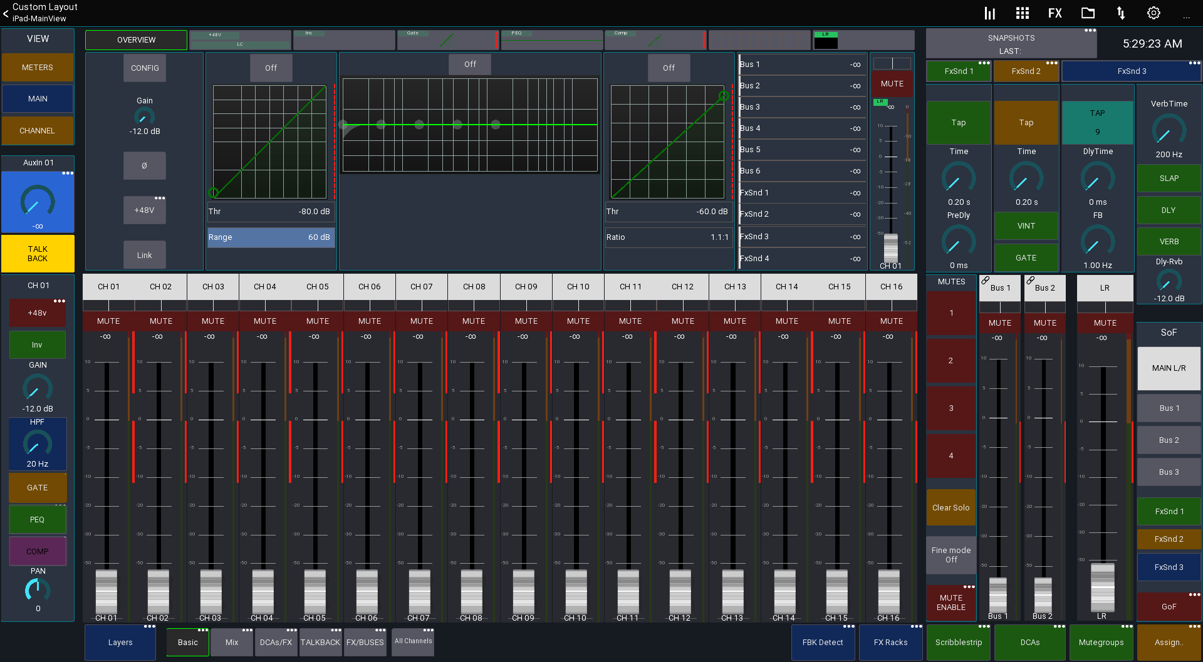Toggle Fine mode on
Screen dimensions: 1203x662
tap(950, 554)
